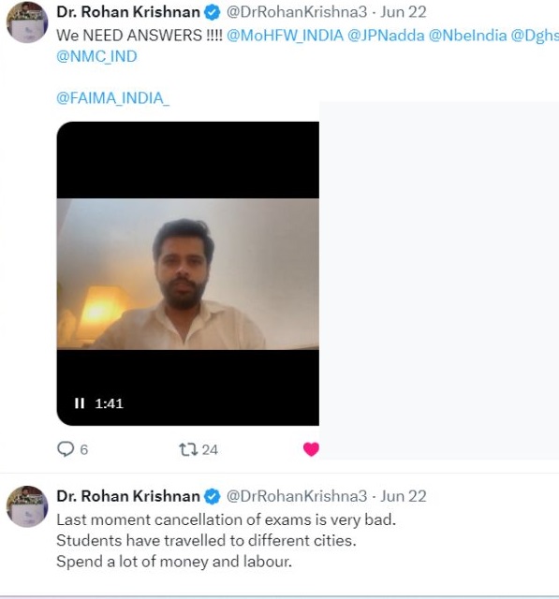This screenshot has width=559, height=599.
Task: Open profile avatar of second tweet
Action: [27, 506]
